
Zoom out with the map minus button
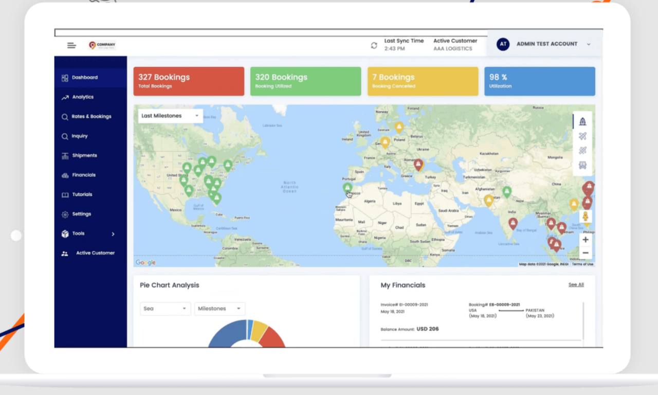point(586,253)
